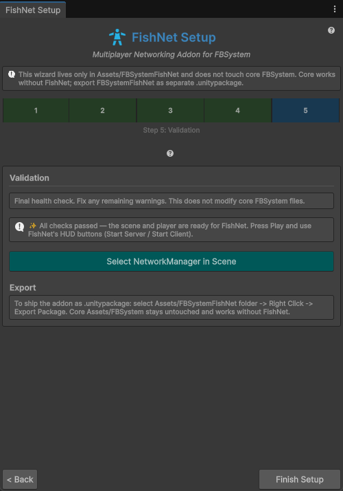Click the FishNet Setup logo icon
Viewport: 343px width, 491px height.
pos(117,37)
